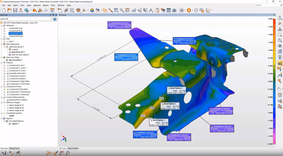Viewport: 283px width, 156px height.
Task: Click the list with play badge icon
Action: [202, 10]
